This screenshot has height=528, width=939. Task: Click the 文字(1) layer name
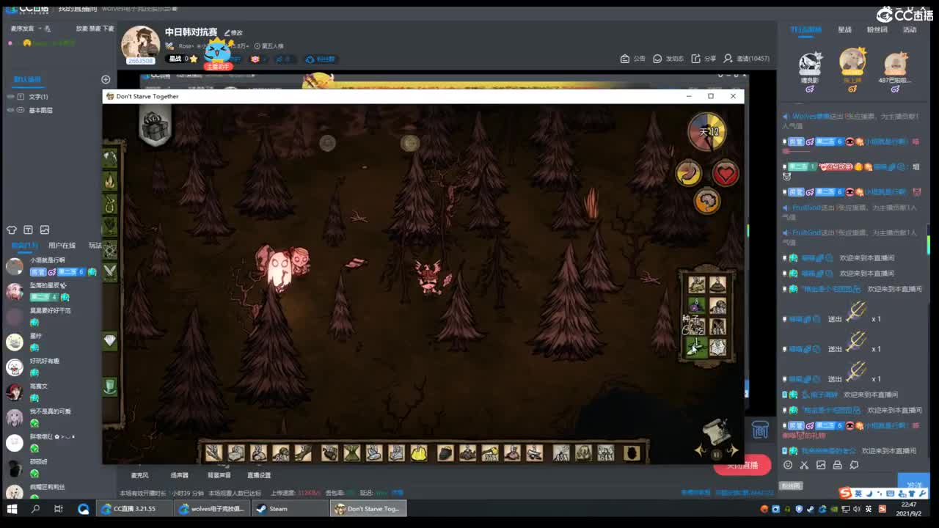(x=38, y=97)
